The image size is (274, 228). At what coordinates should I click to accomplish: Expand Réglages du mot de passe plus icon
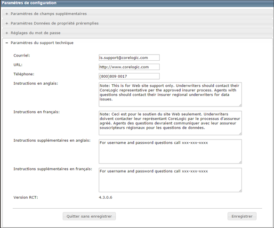pyautogui.click(x=7, y=33)
